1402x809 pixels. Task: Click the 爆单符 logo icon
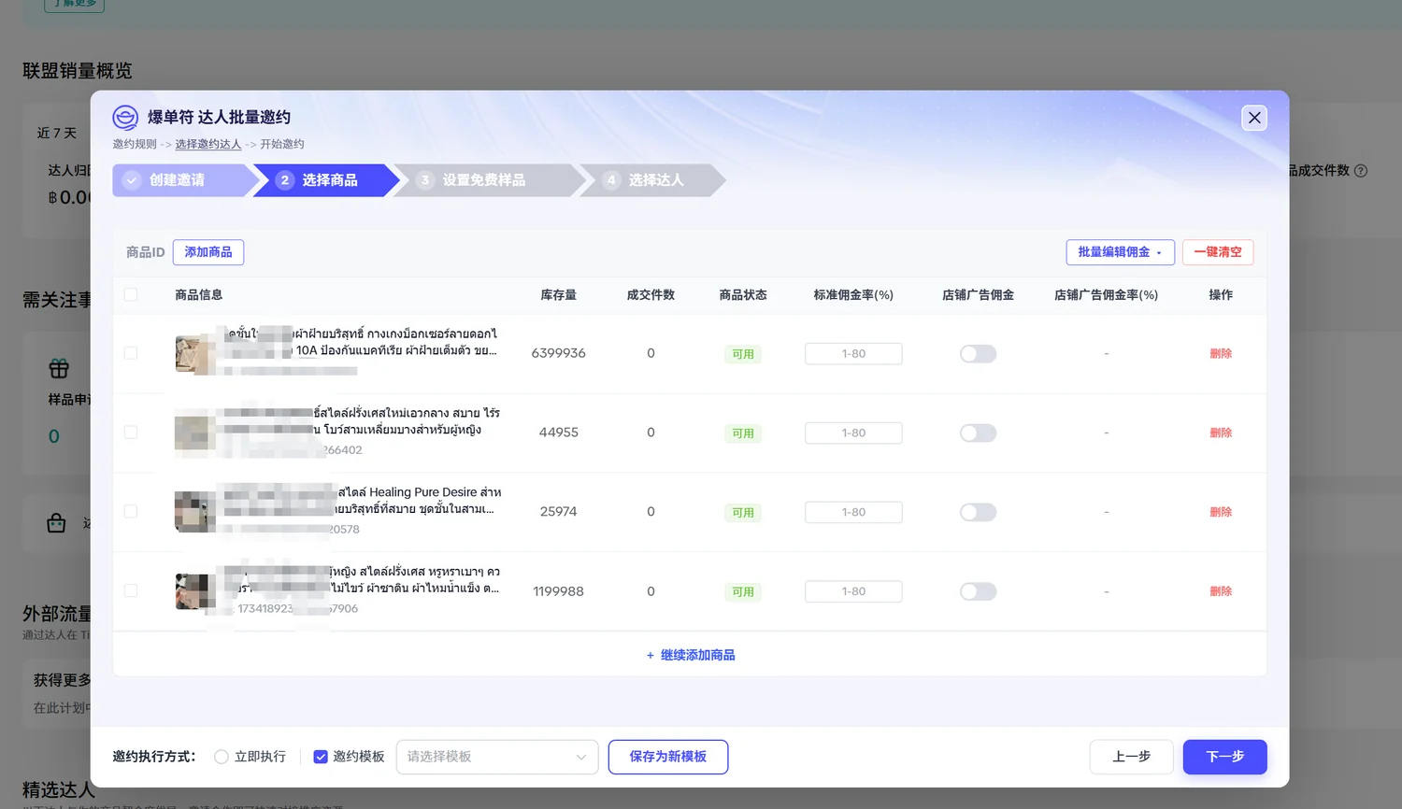pyautogui.click(x=125, y=117)
